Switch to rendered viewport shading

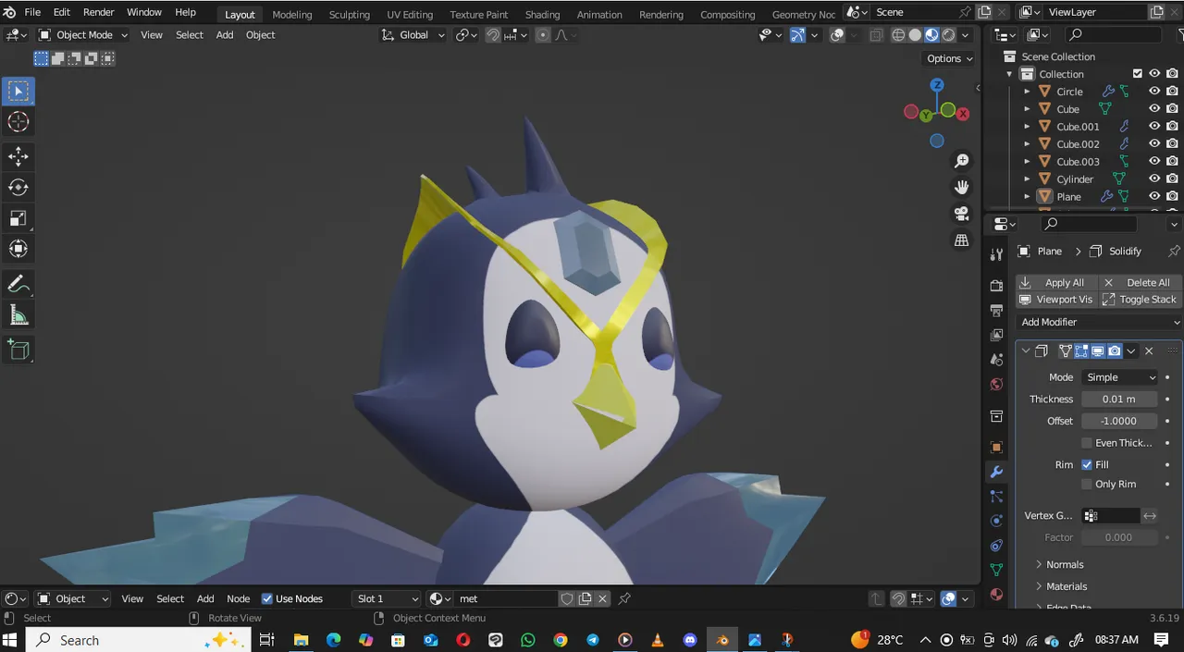[948, 35]
